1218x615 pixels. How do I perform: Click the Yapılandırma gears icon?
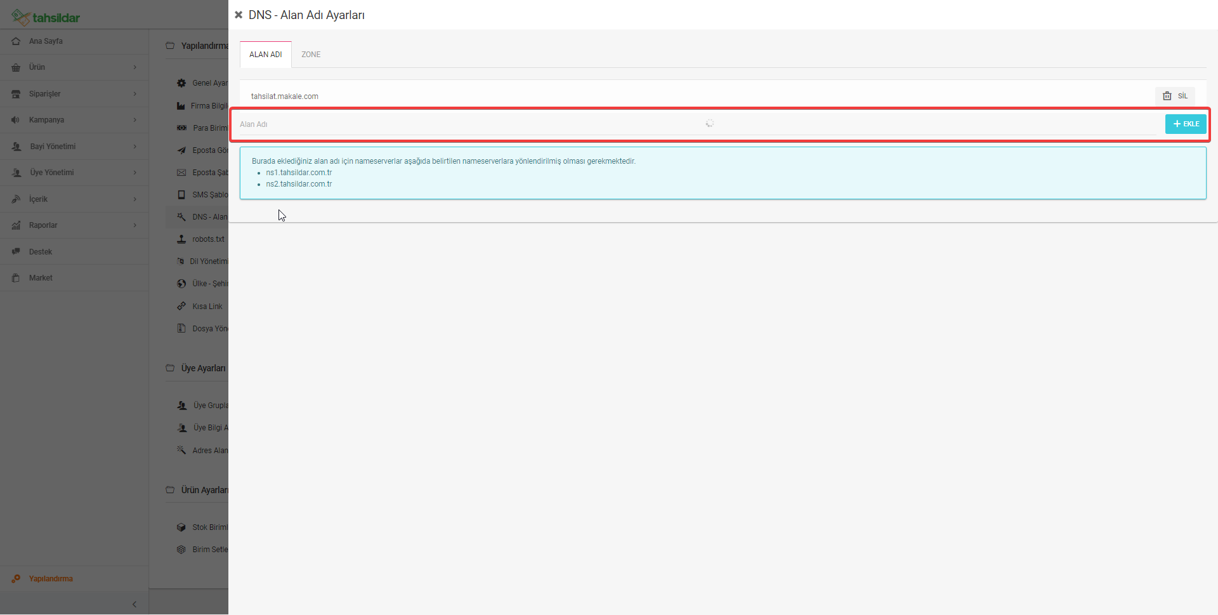pos(16,579)
